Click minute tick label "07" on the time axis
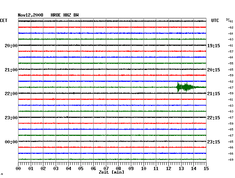This screenshot has height=178, width=235. 106,168
